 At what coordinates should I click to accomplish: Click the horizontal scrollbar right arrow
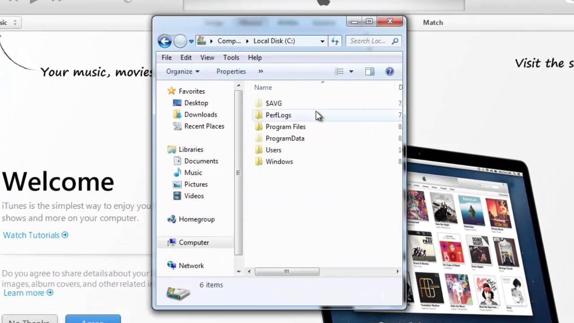tap(397, 271)
